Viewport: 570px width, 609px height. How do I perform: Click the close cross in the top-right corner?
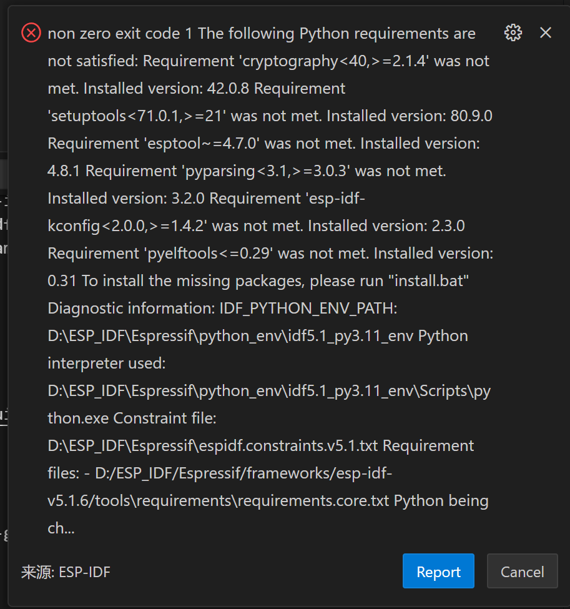(x=546, y=32)
